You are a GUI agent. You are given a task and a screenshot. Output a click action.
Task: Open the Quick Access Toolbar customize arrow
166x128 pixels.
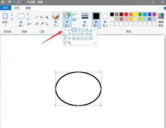coord(23,2)
